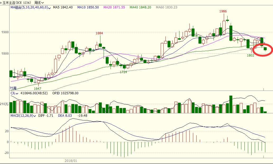
Task: Click the green MA40 1848.20 label
Action: coord(140,7)
